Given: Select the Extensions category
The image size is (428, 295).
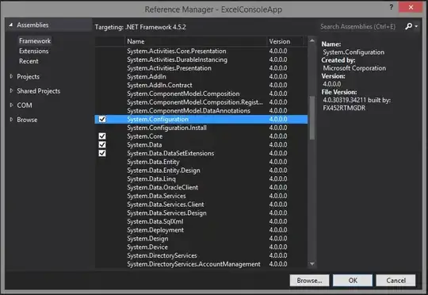Looking at the screenshot, I should point(33,51).
